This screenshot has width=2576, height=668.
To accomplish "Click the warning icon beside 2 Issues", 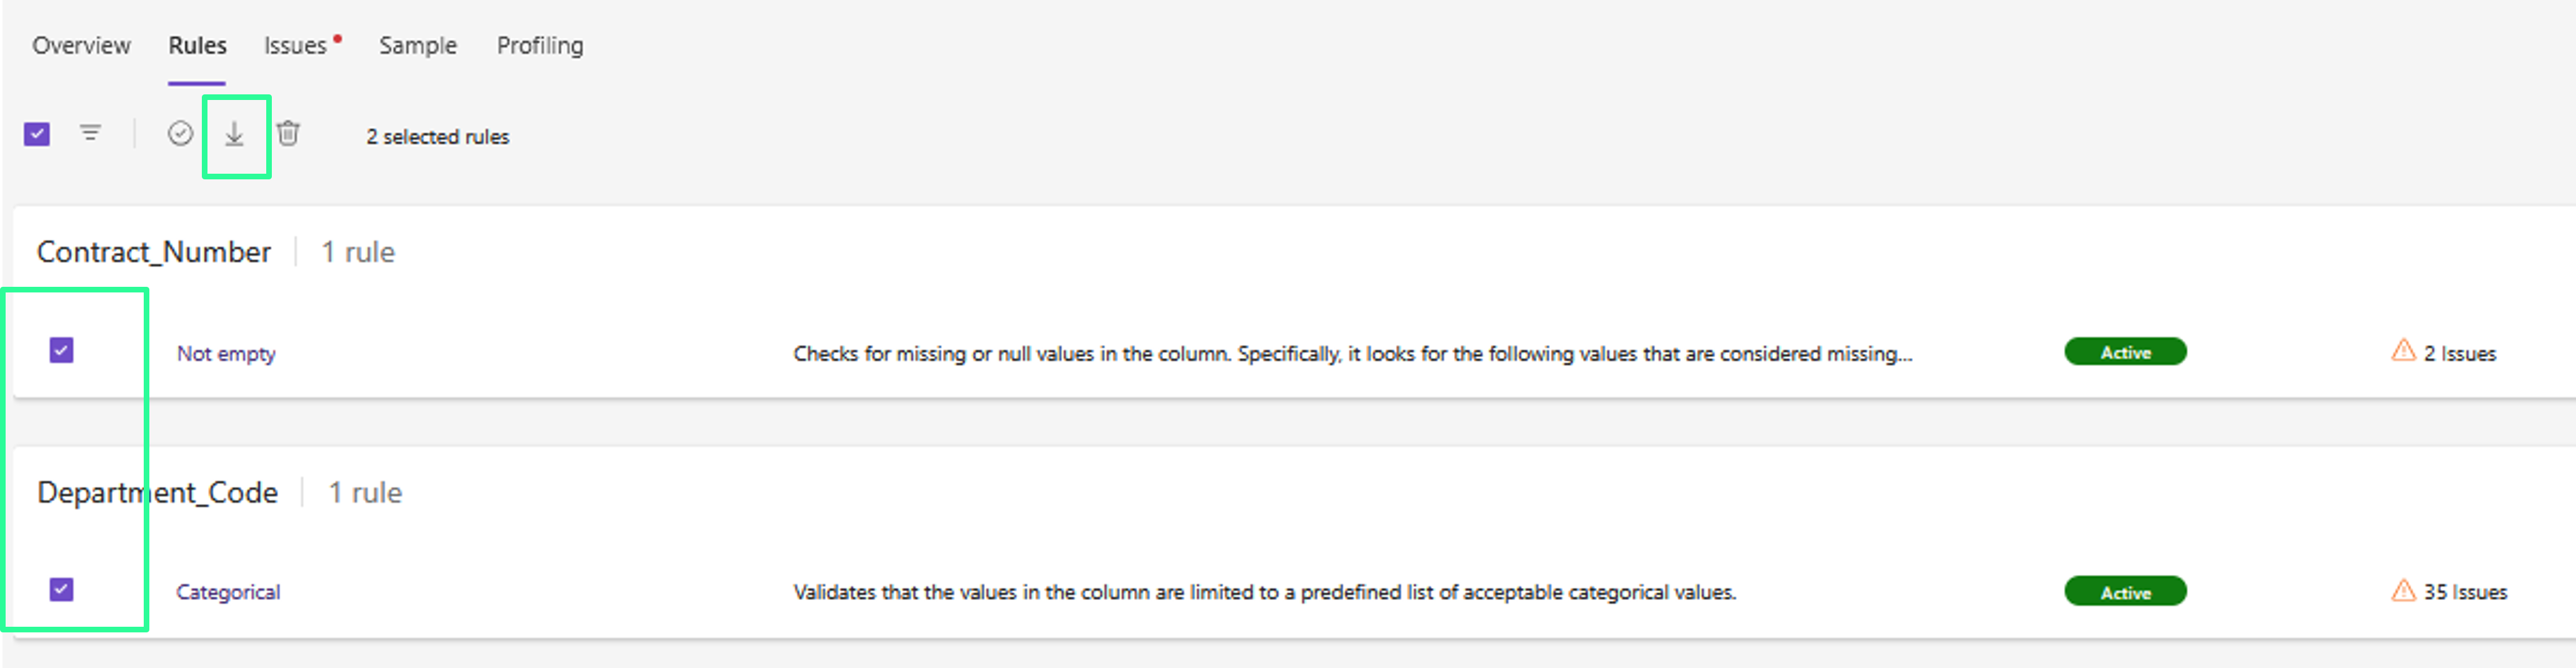I will (x=2403, y=351).
